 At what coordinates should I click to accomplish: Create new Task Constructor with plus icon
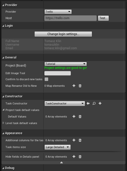point(100,103)
